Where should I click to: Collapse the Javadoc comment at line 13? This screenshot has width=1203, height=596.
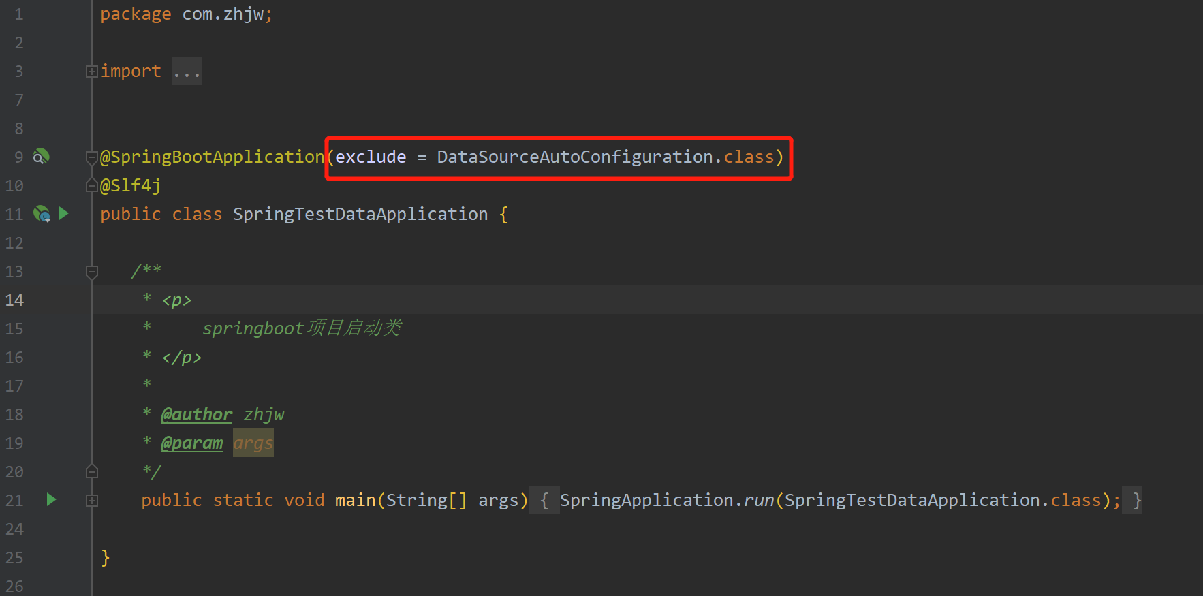(x=92, y=272)
